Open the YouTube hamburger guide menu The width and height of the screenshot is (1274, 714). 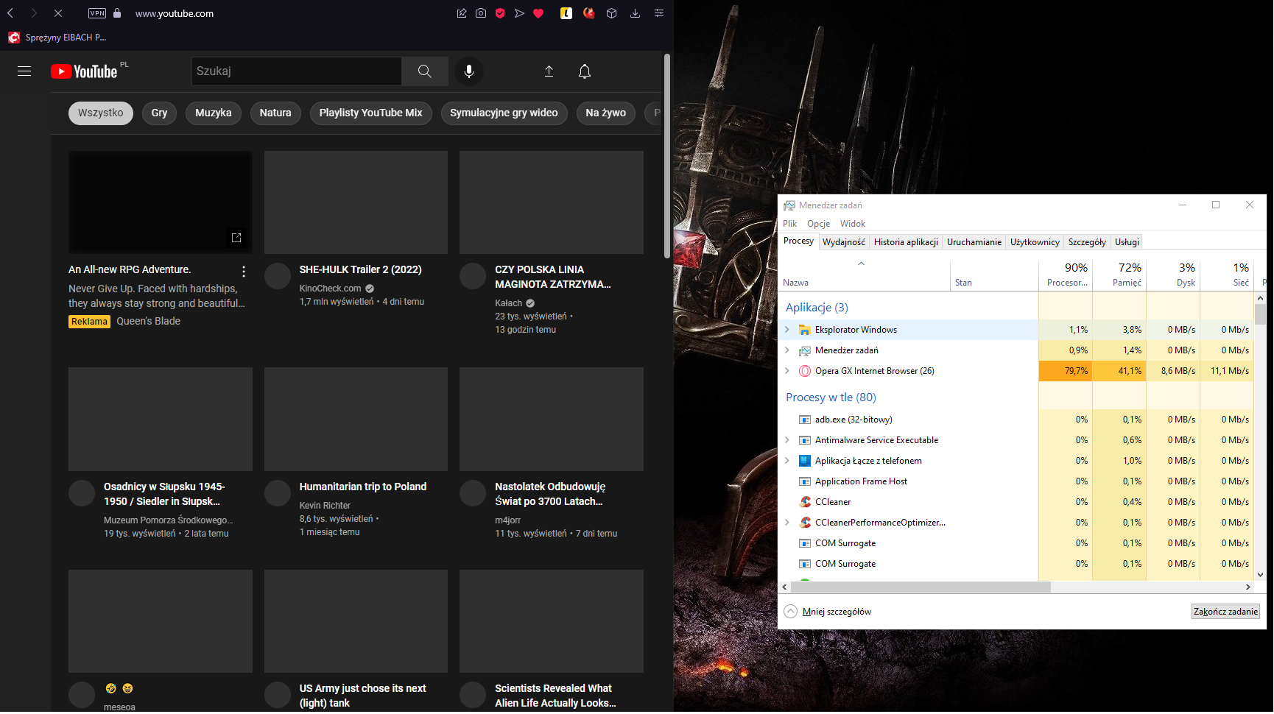(x=24, y=71)
